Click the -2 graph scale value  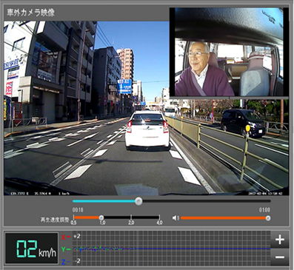(x=78, y=261)
